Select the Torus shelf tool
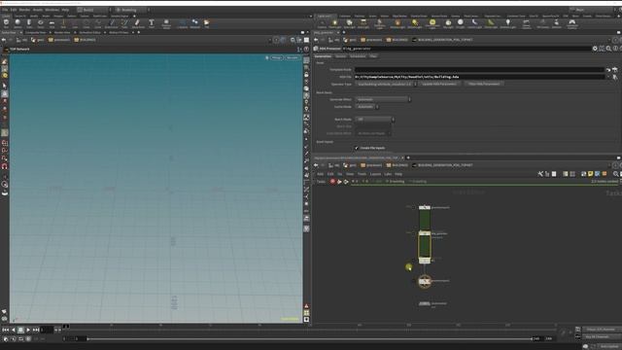 point(41,23)
